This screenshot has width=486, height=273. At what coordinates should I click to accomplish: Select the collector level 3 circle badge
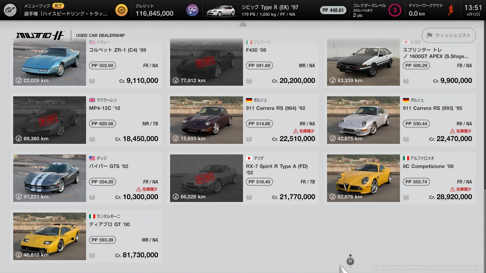(x=395, y=10)
